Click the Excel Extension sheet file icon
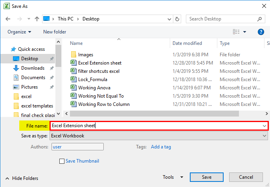Viewport: 270px width, 187px height. [x=73, y=63]
